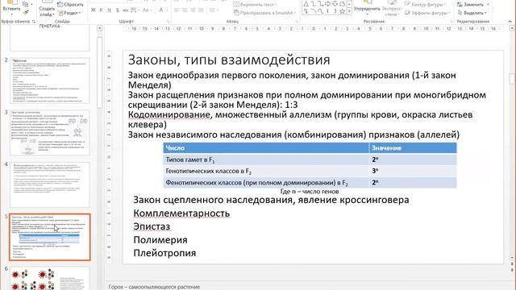The width and height of the screenshot is (516, 290).
Task: Click table cell 'Типов гамет в F1'
Action: [x=266, y=159]
